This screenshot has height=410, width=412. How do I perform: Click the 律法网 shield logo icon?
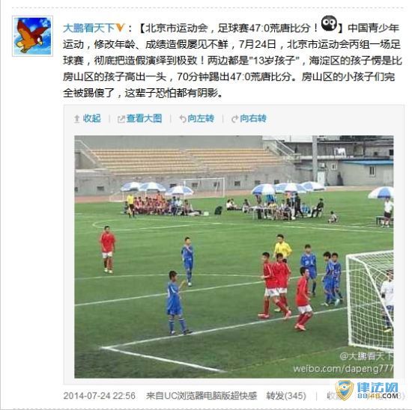[x=345, y=390]
